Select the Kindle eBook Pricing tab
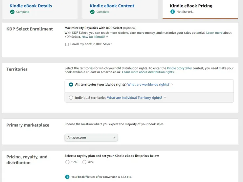The height and width of the screenshot is (182, 243). point(191,6)
